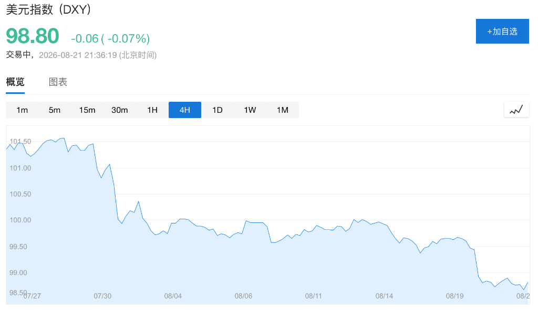Select the 1m timeframe
The width and height of the screenshot is (538, 310).
22,110
